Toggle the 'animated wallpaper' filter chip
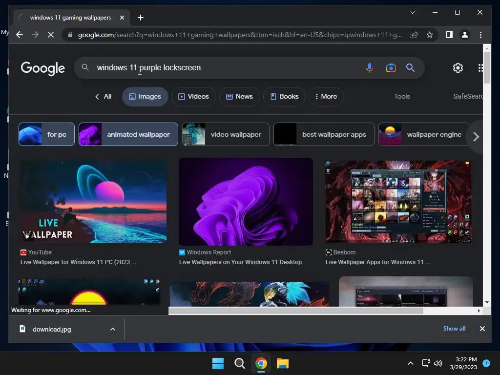 [128, 134]
